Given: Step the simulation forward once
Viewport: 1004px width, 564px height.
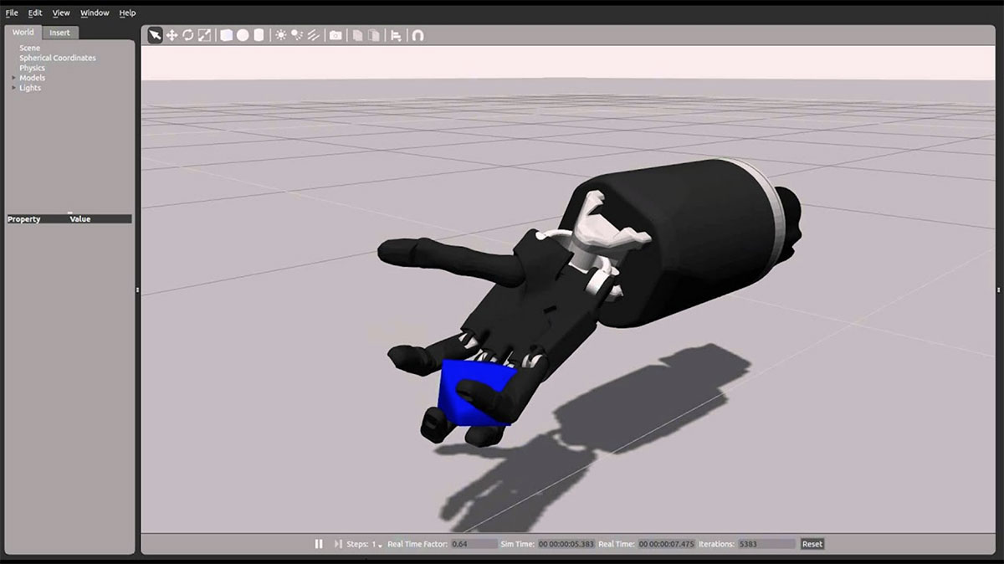Looking at the screenshot, I should (x=339, y=544).
